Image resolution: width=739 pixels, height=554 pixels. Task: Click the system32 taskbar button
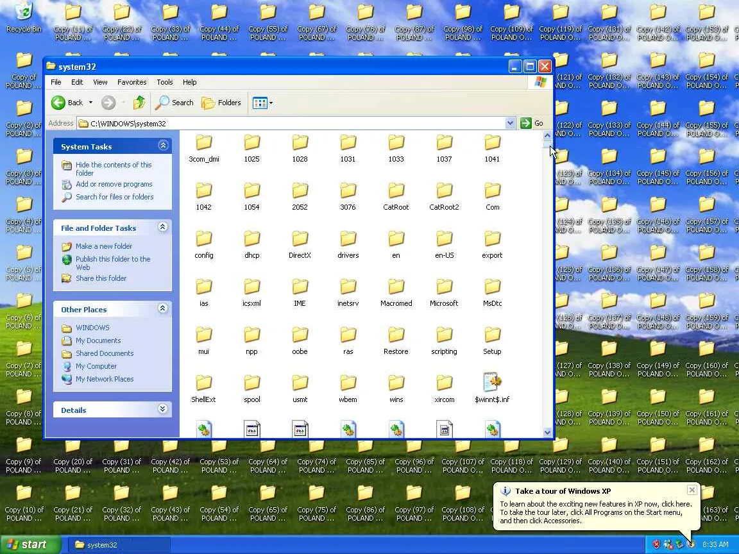(x=119, y=545)
